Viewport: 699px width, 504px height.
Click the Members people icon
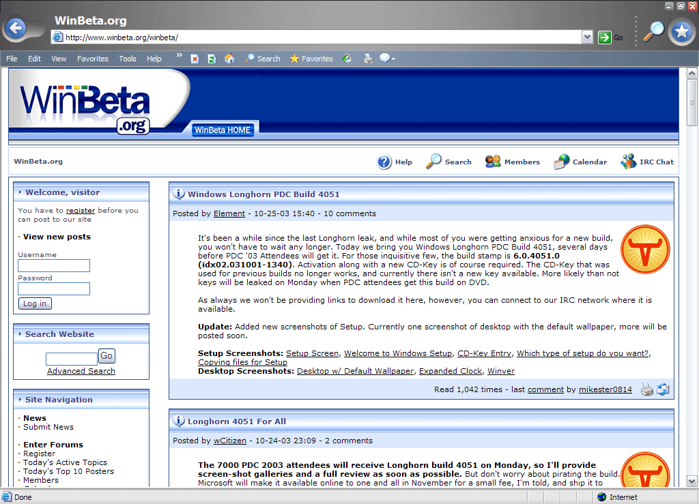(493, 162)
